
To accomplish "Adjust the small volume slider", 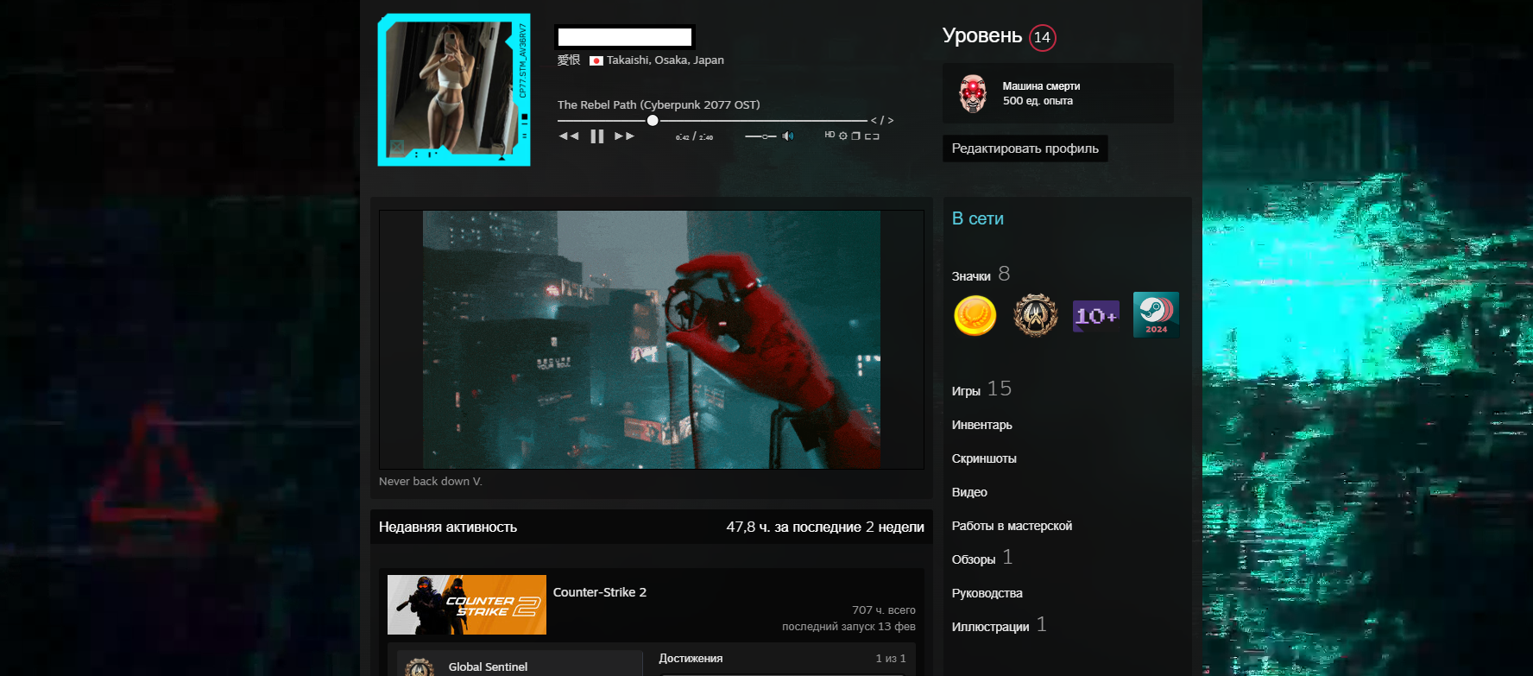I will pyautogui.click(x=760, y=136).
